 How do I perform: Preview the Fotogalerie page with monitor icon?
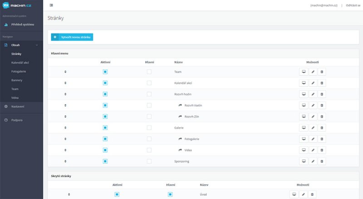click(304, 139)
